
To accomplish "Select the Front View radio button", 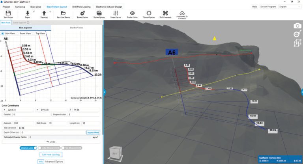I will click(18, 34).
